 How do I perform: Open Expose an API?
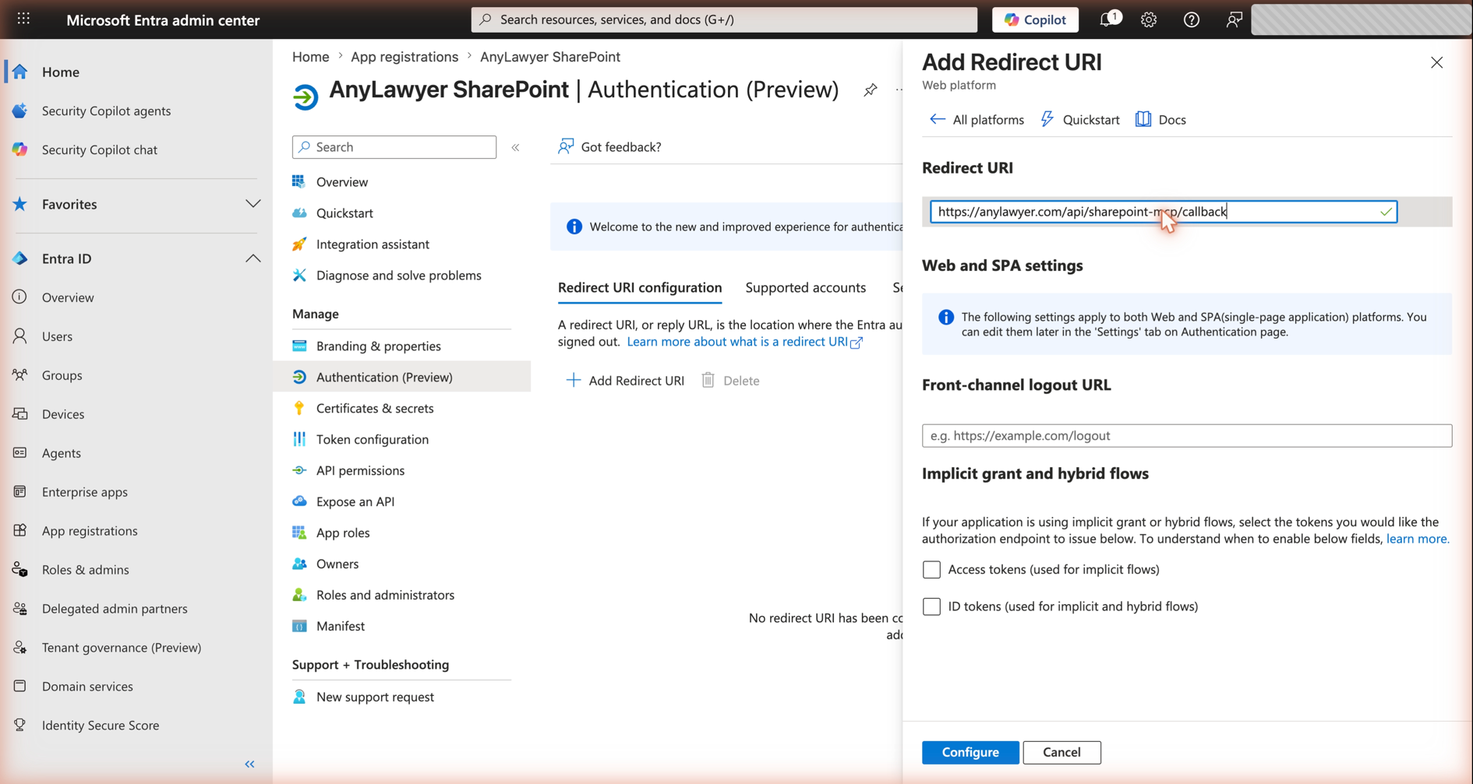click(355, 501)
